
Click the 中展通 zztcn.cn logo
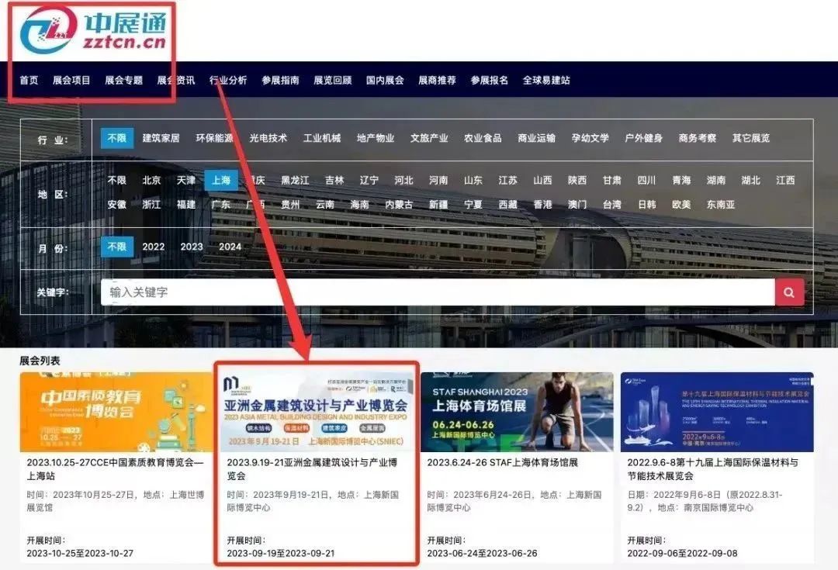94,30
